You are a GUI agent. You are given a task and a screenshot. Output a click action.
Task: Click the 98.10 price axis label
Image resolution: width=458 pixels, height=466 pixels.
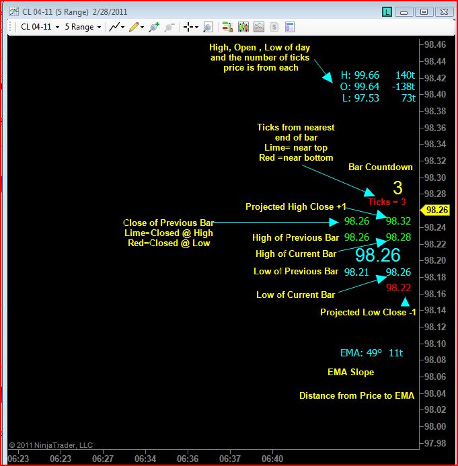(435, 344)
